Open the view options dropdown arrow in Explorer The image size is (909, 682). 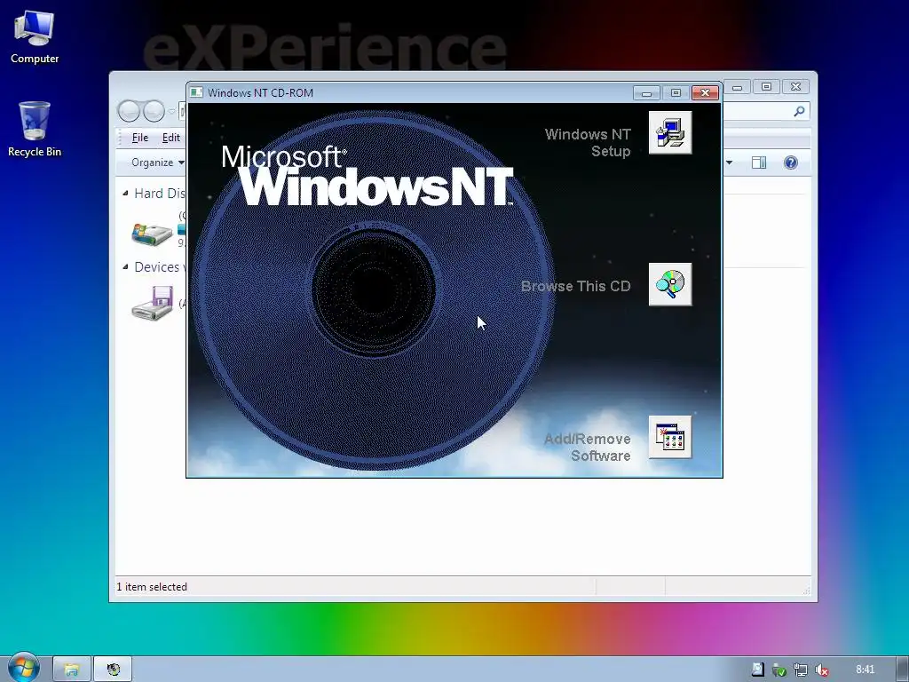point(730,163)
